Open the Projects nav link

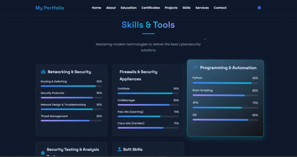(x=171, y=8)
